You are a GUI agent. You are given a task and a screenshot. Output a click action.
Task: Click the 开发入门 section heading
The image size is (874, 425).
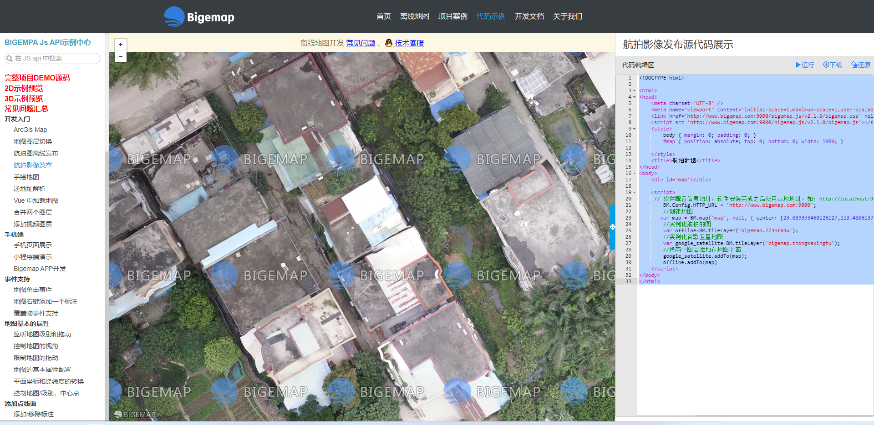(x=17, y=119)
